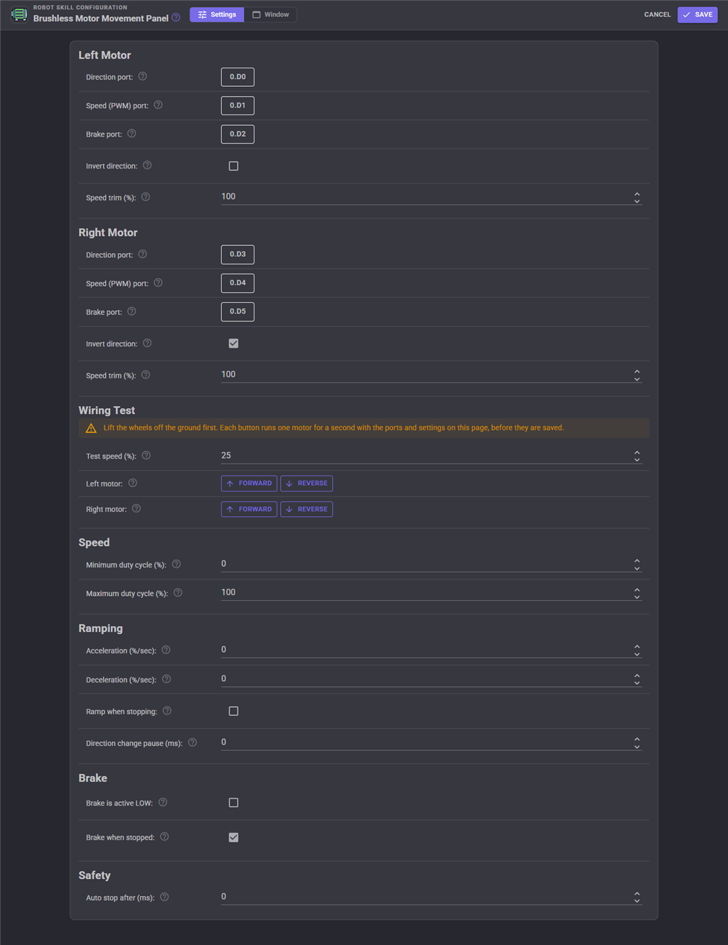Screen dimensions: 728x945
Task: Open help for Left motor wiring test
Action: pos(132,483)
